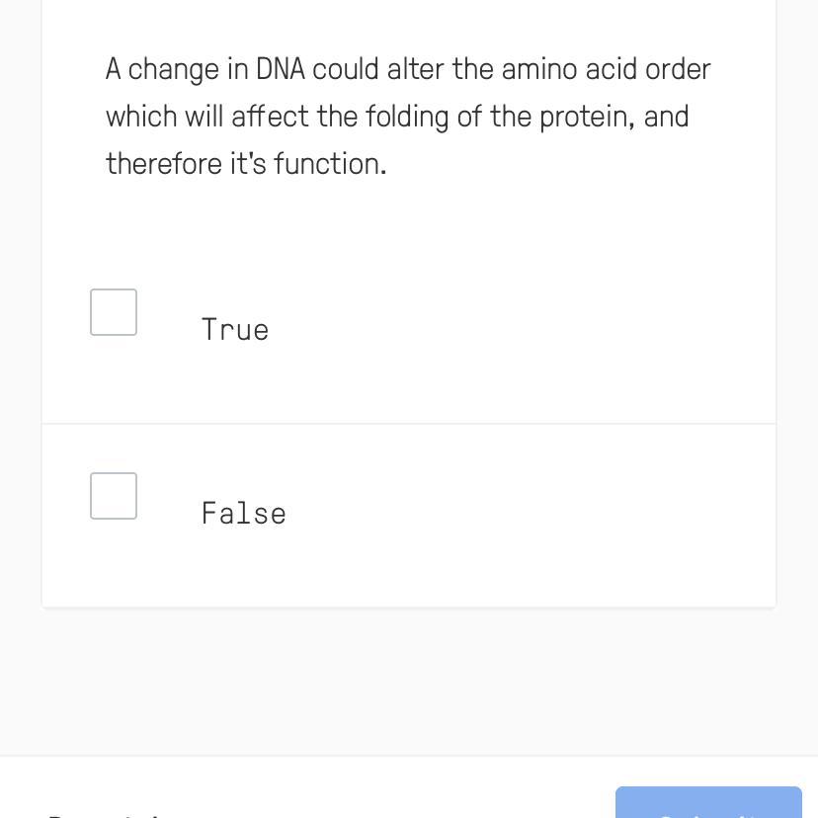Click the False answer label
Screen dimensions: 818x818
pyautogui.click(x=244, y=514)
